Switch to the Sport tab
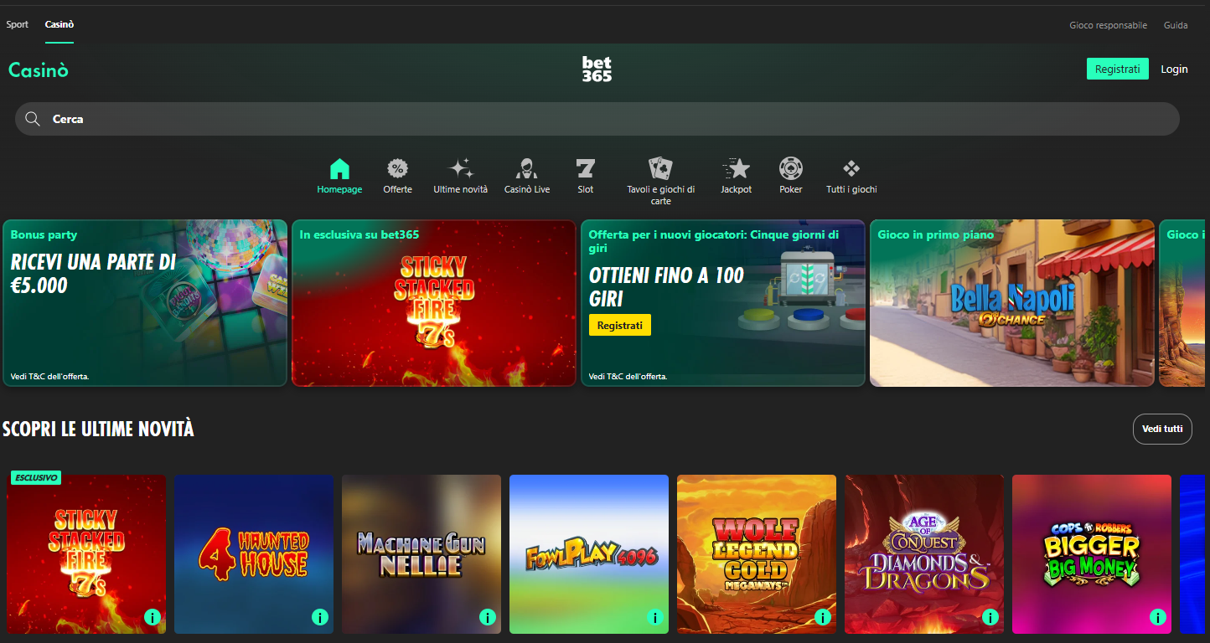This screenshot has height=643, width=1210. (17, 24)
